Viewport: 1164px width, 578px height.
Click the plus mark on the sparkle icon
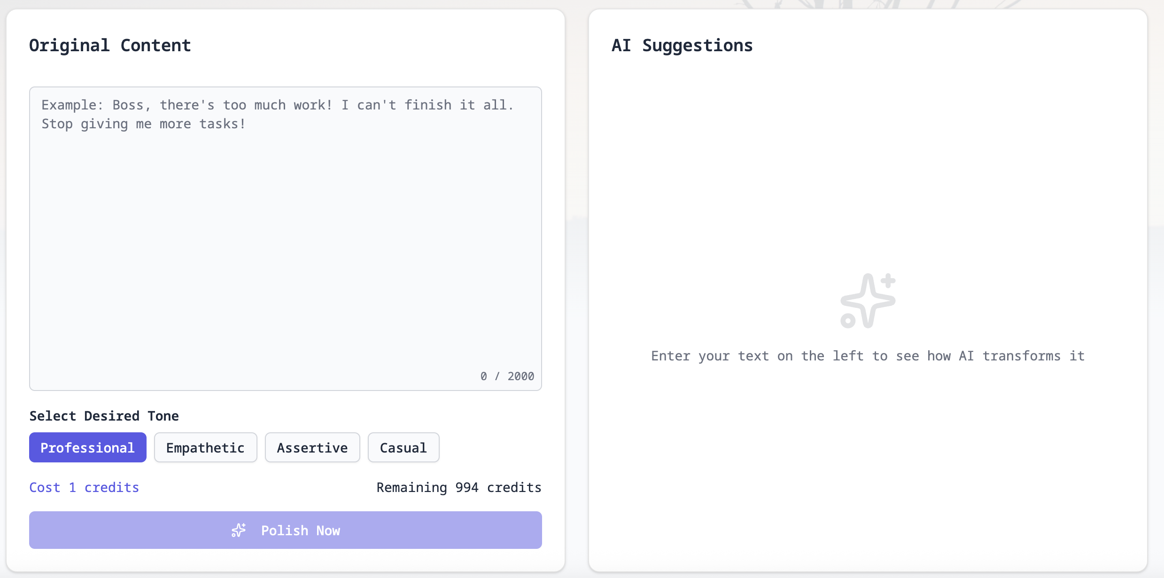888,280
